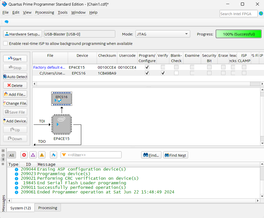Viewport: 264px width, 218px height.
Task: Click the Delete button
Action: (x=15, y=85)
